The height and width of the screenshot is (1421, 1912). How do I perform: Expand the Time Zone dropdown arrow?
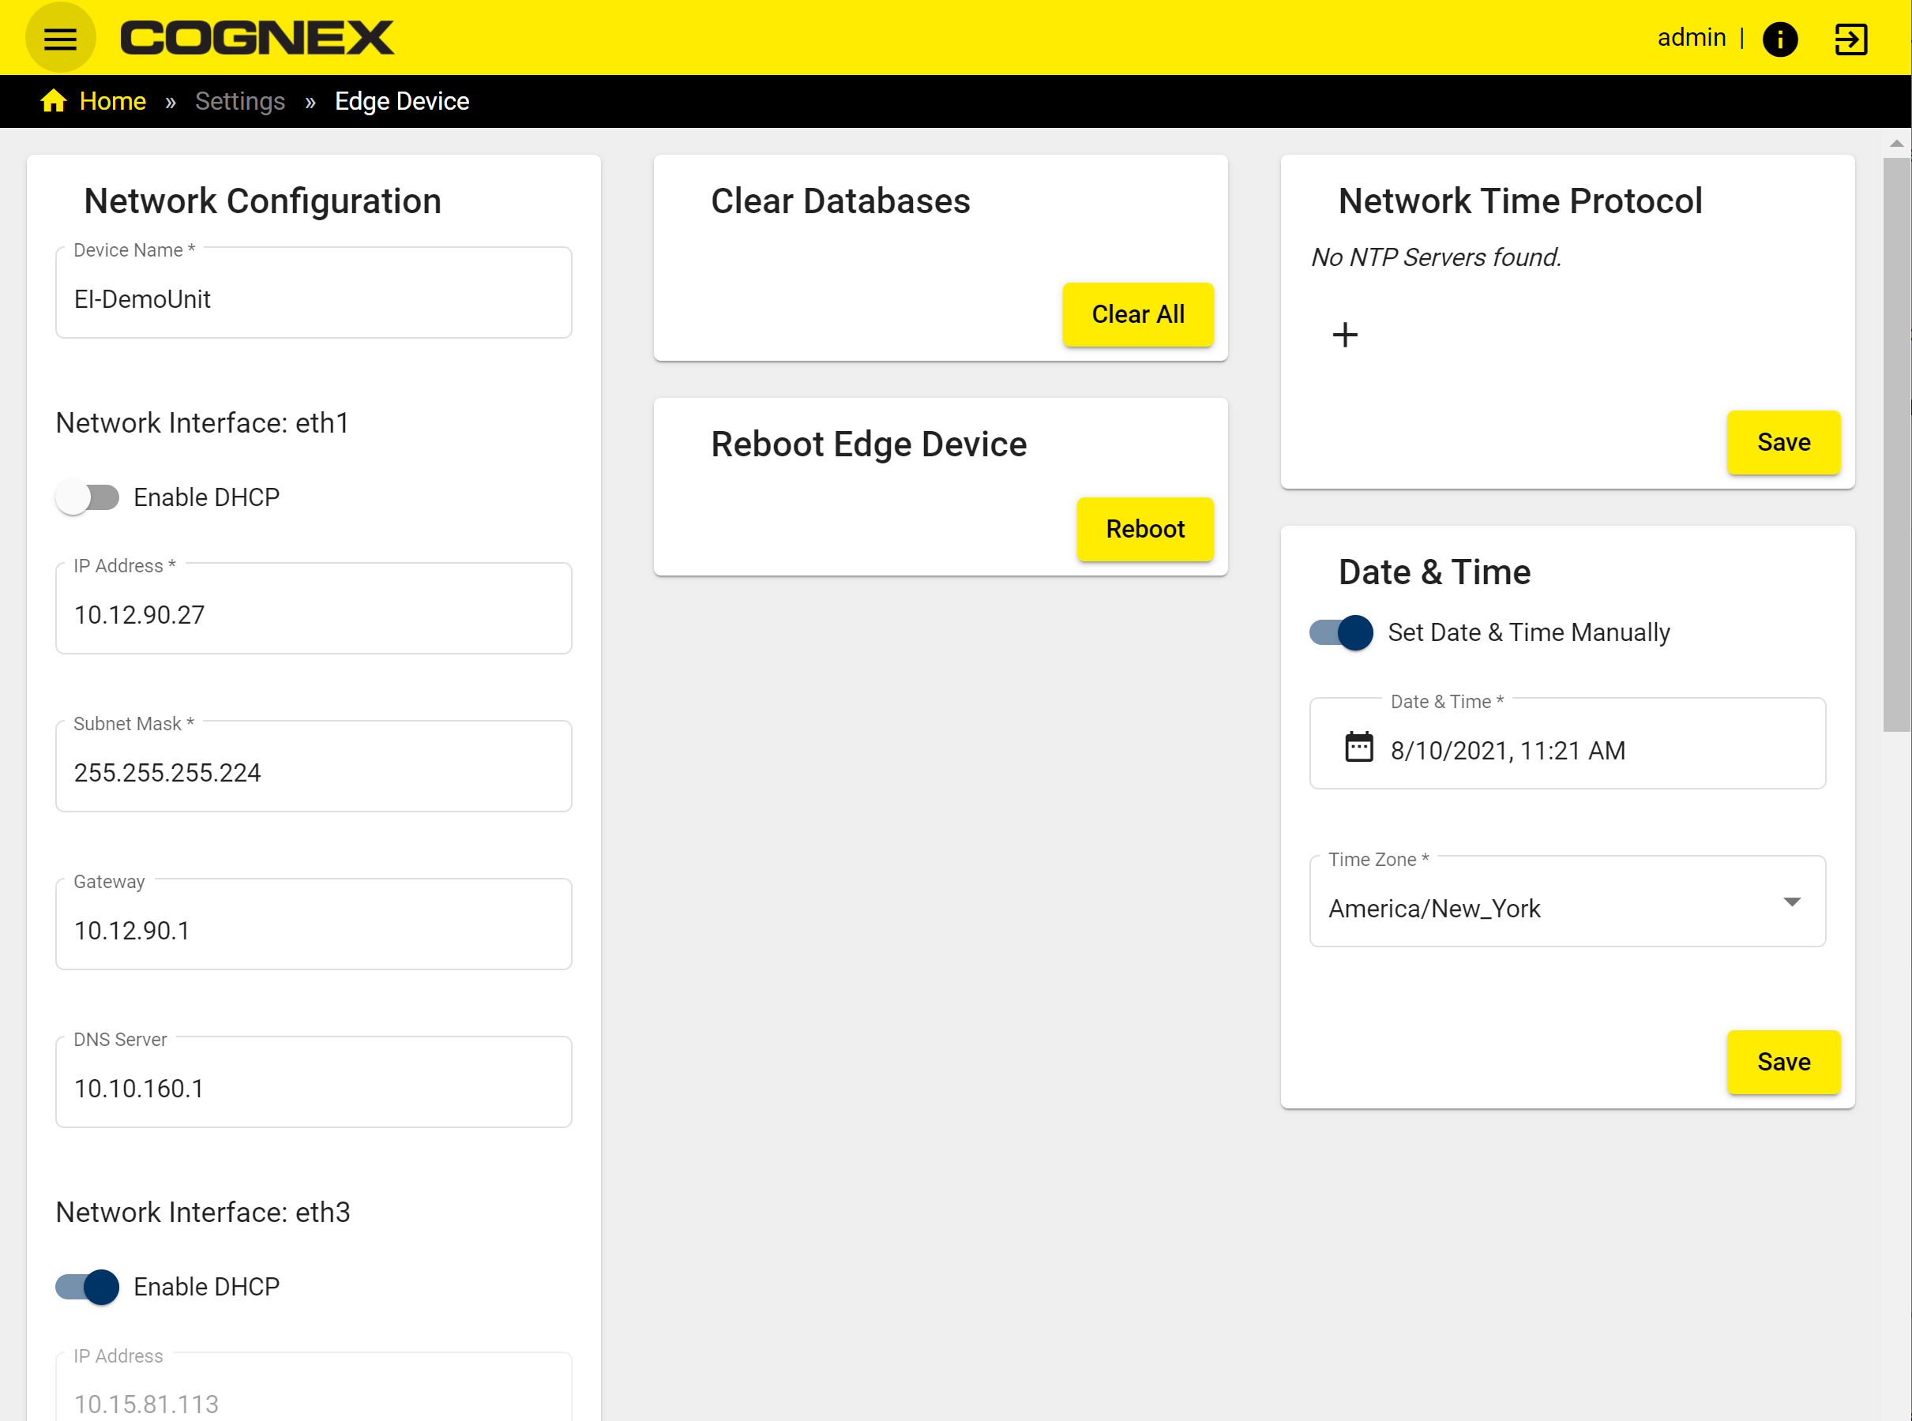point(1791,902)
